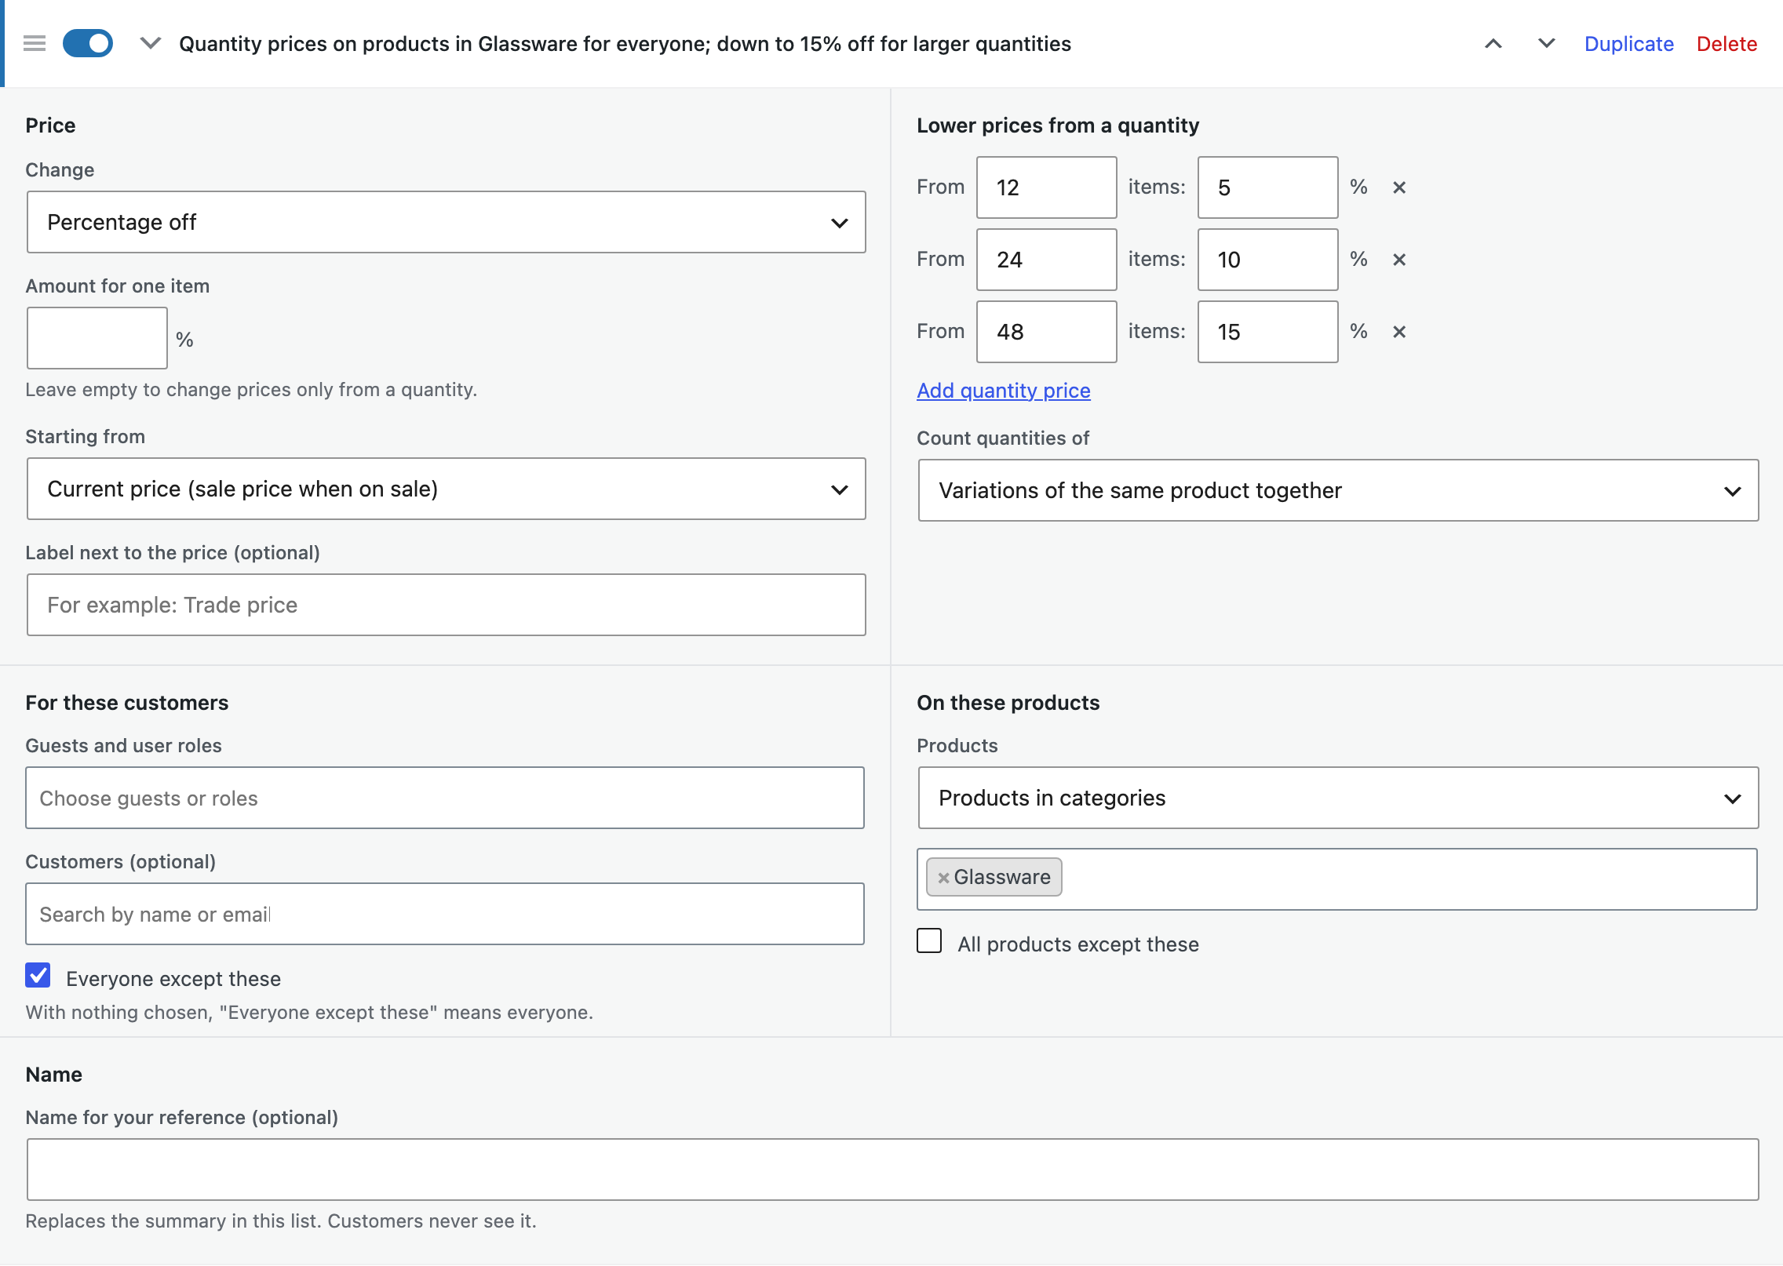Remove the From 48 items quantity row
Image resolution: width=1783 pixels, height=1266 pixels.
[x=1398, y=332]
